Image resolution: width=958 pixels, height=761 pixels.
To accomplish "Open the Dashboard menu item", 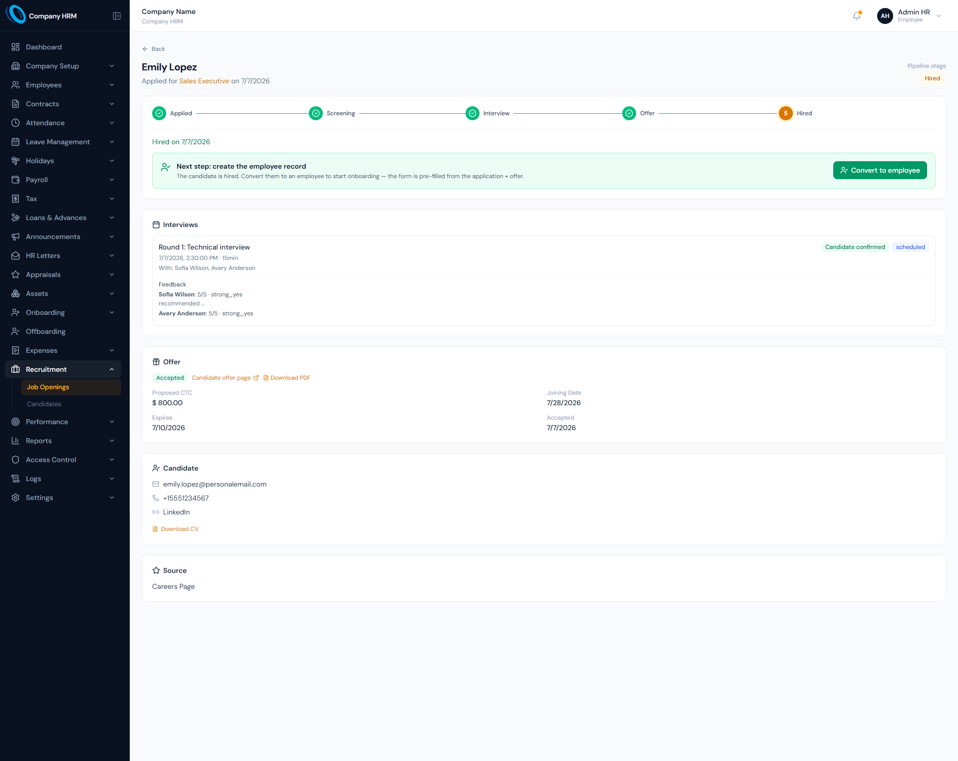I will [63, 47].
